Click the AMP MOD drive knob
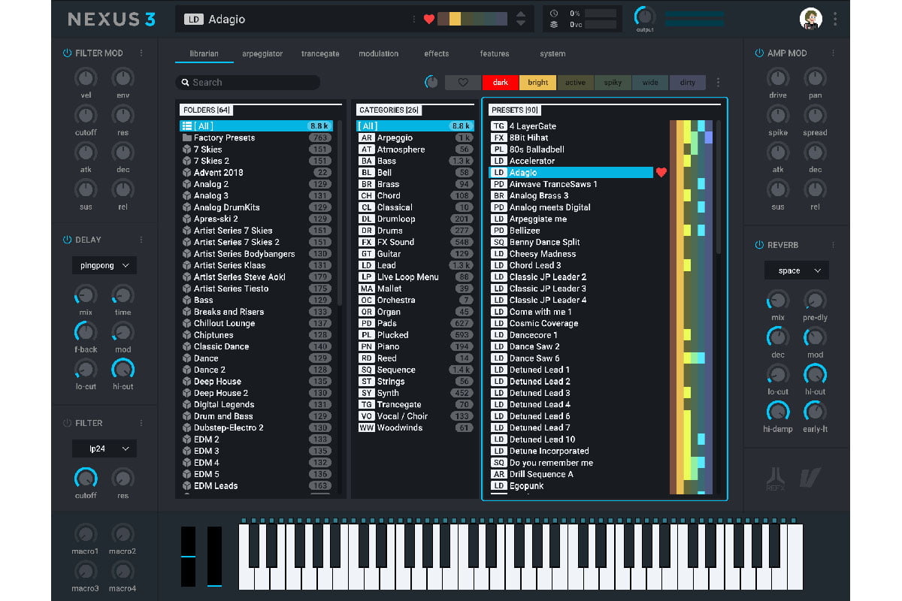The image size is (902, 601). coord(778,77)
